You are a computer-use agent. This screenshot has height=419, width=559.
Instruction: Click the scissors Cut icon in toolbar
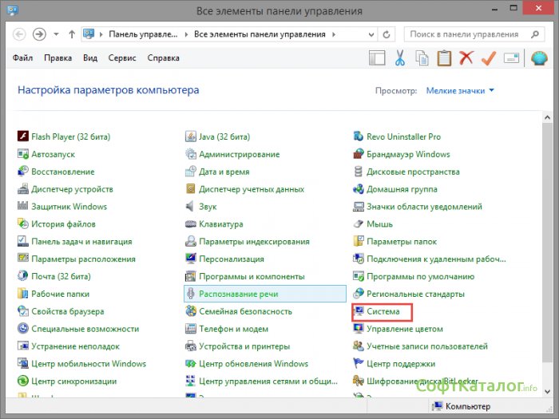point(400,57)
